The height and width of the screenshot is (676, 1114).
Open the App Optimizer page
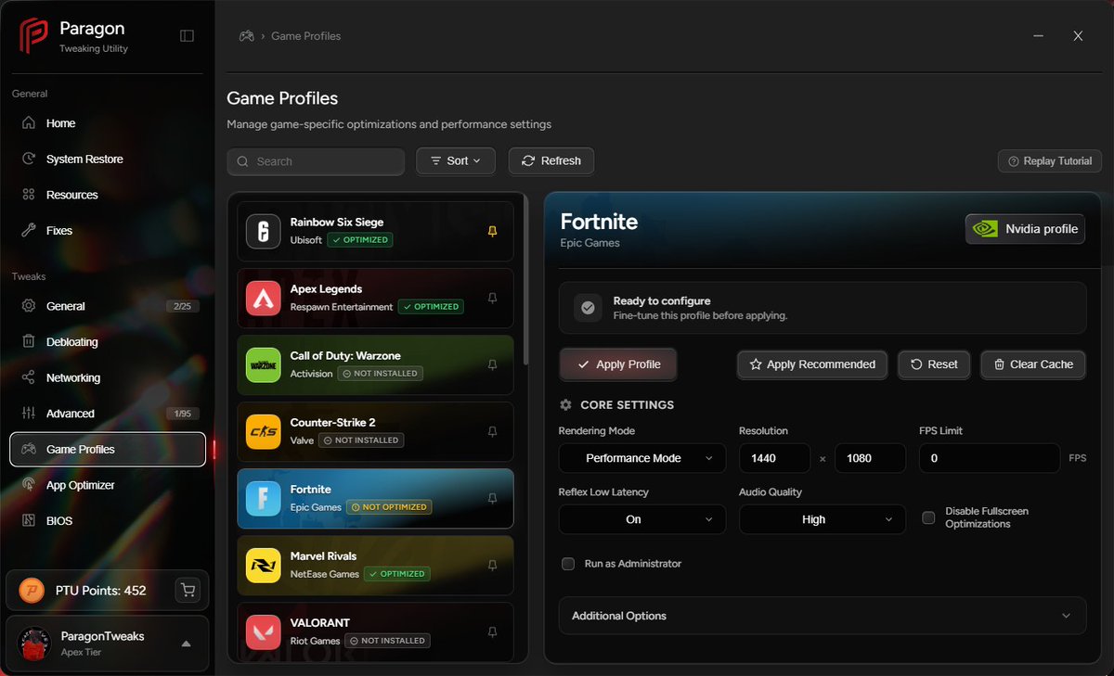point(108,485)
